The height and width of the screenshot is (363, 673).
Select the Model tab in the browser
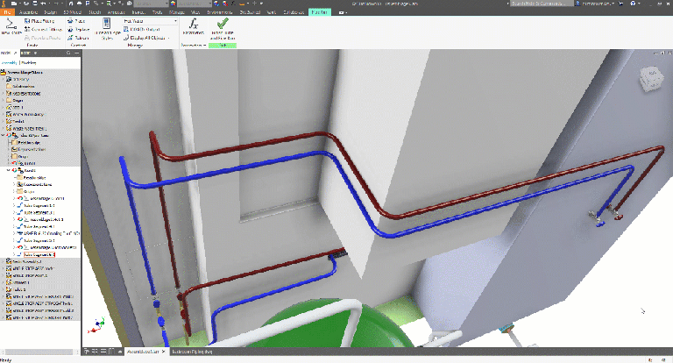click(8, 53)
